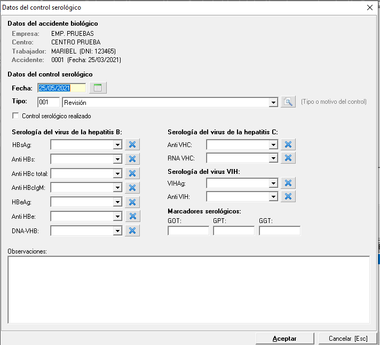The height and width of the screenshot is (345, 380).
Task: Open the RNA VHC dropdown list
Action: pos(273,158)
